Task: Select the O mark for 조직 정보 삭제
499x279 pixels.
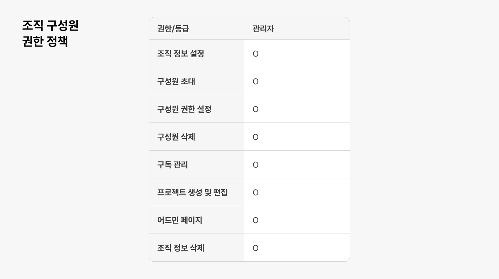Action: pyautogui.click(x=255, y=248)
